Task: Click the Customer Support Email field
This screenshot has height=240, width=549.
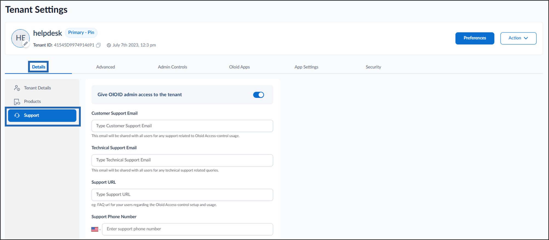Action: (x=182, y=126)
